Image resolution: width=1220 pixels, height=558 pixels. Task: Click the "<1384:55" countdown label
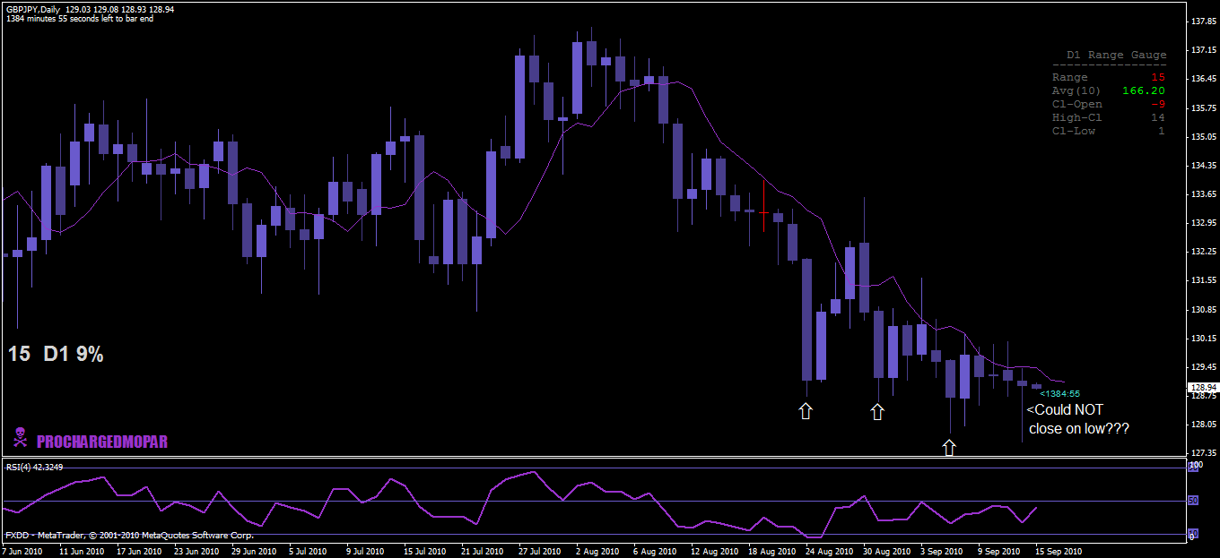[1059, 393]
